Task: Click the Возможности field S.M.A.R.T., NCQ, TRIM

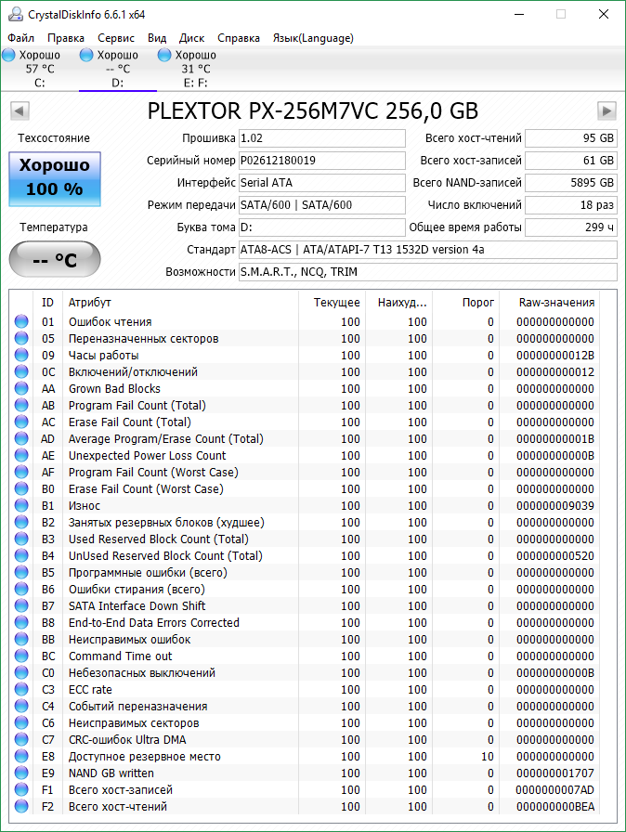Action: 428,272
